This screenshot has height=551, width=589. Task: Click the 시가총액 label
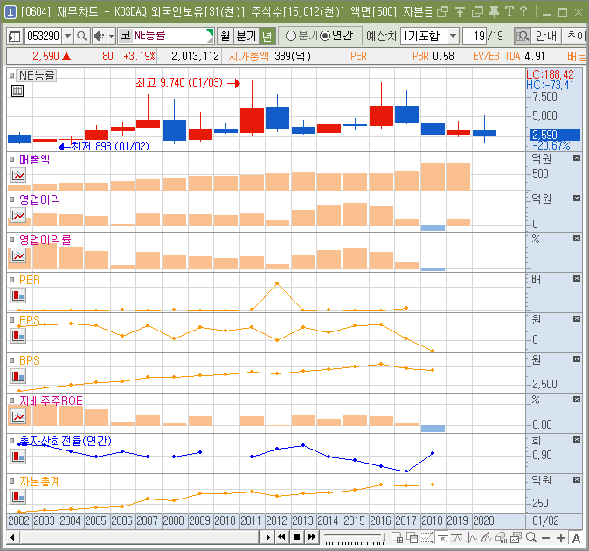[x=249, y=56]
